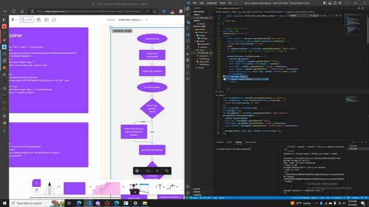This screenshot has height=207, width=369.
Task: Select the purple square shape tool
Action: 74,188
